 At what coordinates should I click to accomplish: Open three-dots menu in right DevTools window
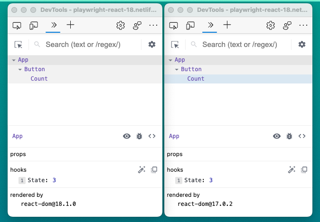pyautogui.click(x=303, y=25)
